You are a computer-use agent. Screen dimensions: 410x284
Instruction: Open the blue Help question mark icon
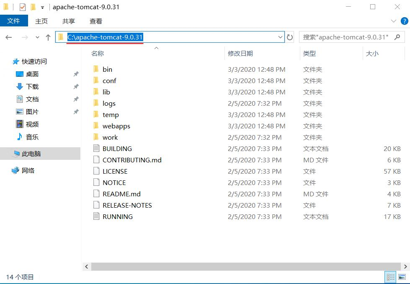(x=404, y=21)
